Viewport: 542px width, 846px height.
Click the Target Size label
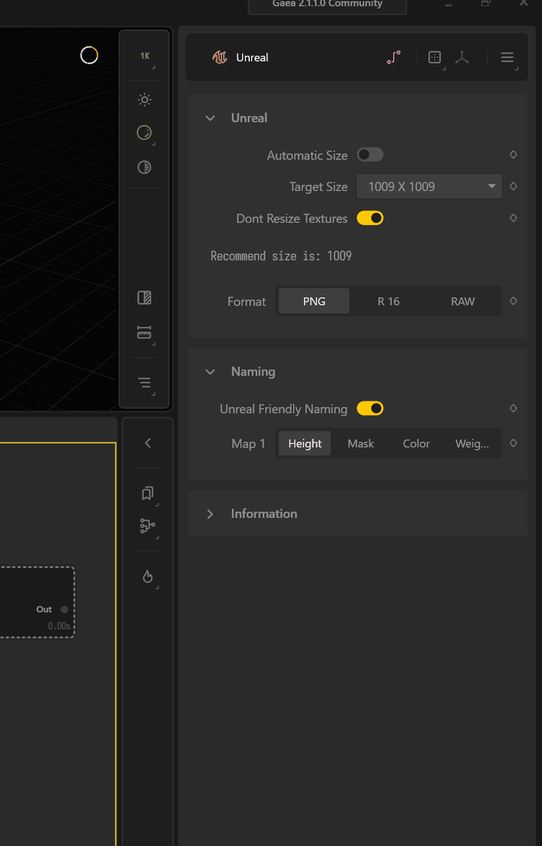tap(319, 187)
